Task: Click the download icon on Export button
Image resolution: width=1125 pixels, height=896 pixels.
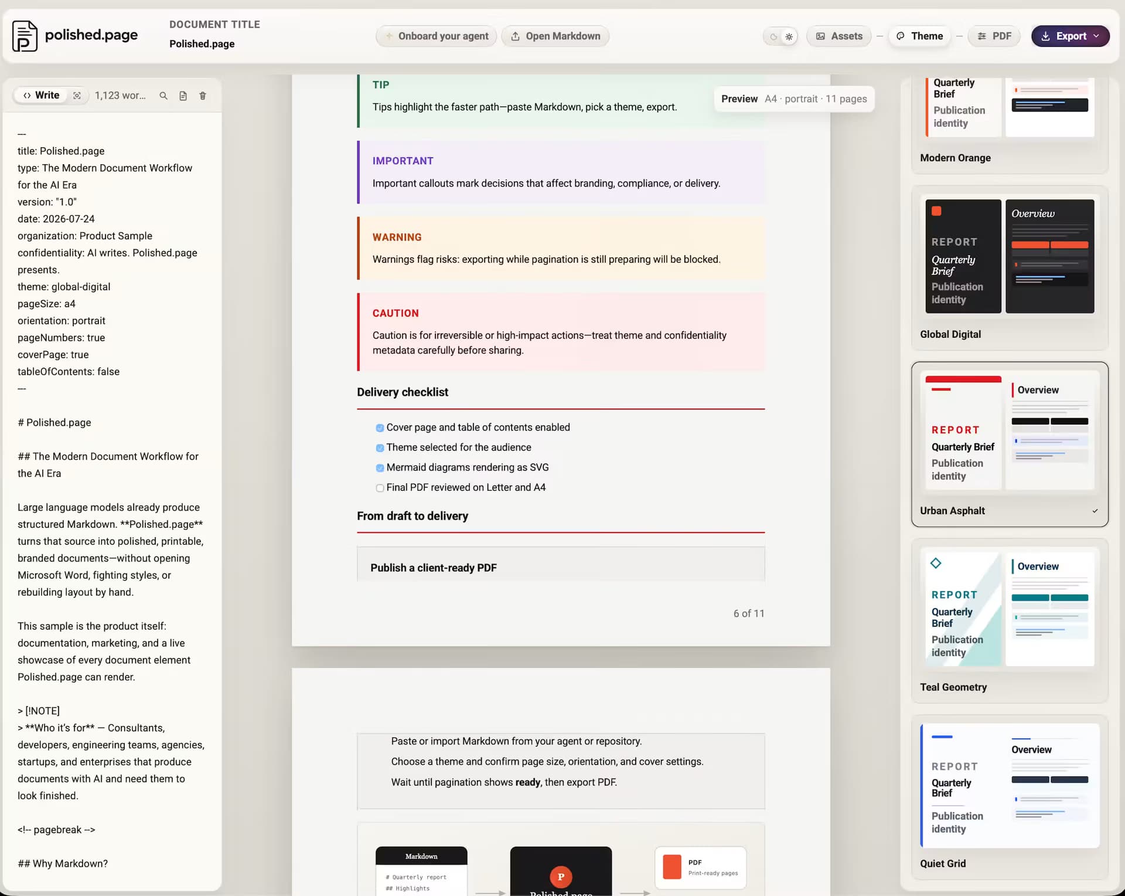Action: [1045, 36]
